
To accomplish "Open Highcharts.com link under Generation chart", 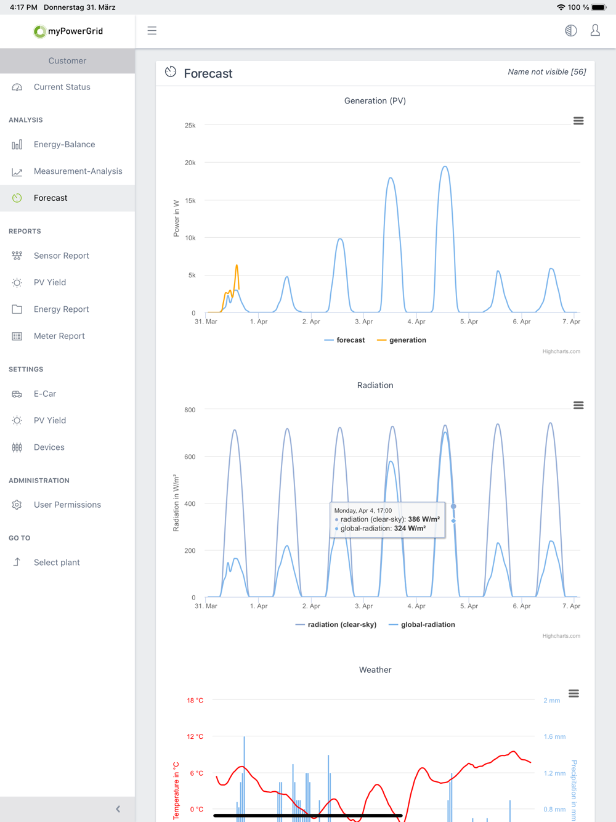I will (561, 352).
